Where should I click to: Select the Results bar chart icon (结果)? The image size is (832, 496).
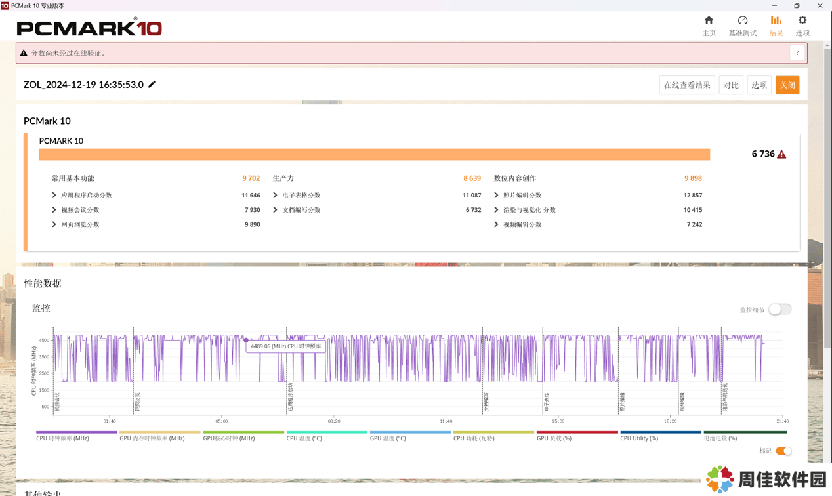tap(776, 21)
